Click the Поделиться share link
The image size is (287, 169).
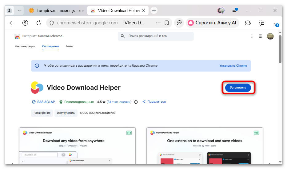(154, 102)
